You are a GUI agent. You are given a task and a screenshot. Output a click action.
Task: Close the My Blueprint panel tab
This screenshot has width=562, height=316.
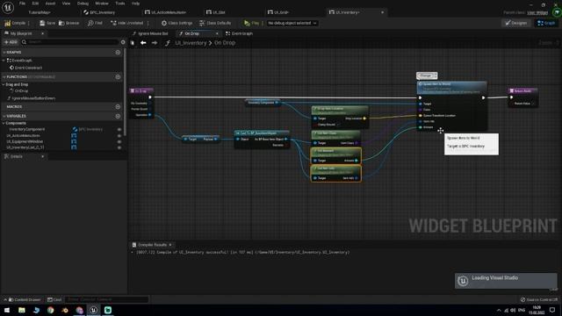(x=42, y=33)
